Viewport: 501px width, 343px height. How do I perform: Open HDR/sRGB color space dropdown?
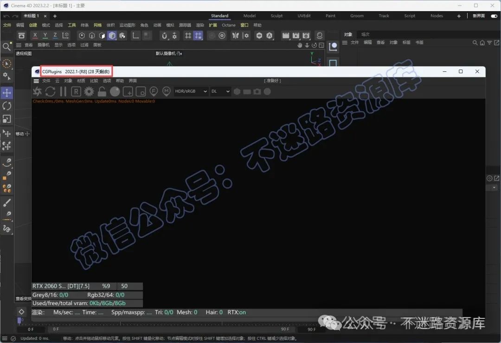coord(191,91)
